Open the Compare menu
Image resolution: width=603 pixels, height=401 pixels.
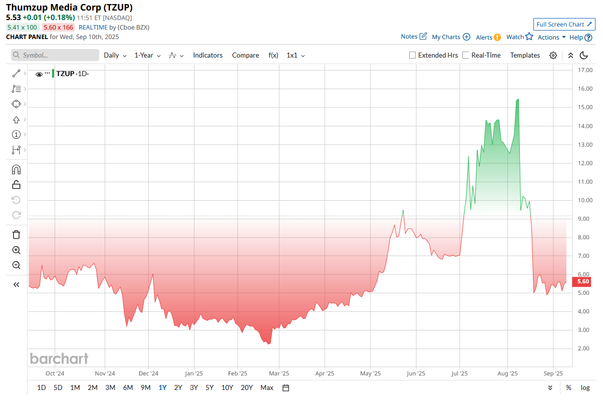245,56
